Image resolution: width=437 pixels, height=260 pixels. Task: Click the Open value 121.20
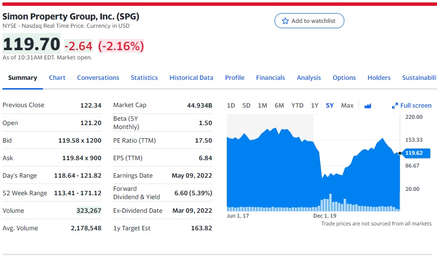pos(91,123)
